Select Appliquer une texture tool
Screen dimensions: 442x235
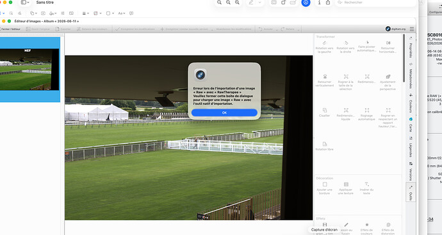[346, 188]
